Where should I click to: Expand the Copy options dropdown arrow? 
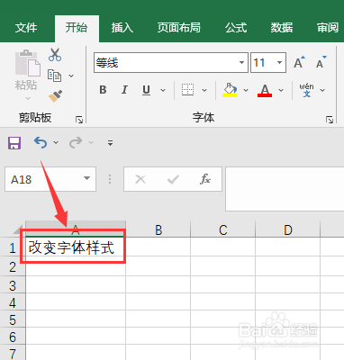(x=71, y=76)
